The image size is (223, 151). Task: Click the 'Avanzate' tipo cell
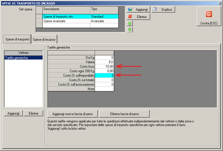pyautogui.click(x=104, y=21)
